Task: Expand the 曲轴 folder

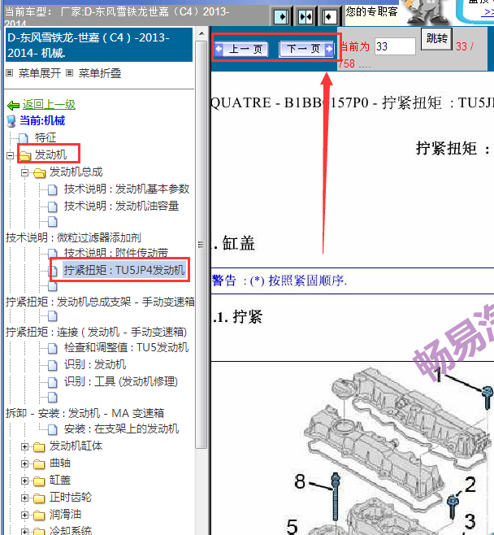Action: (x=24, y=463)
